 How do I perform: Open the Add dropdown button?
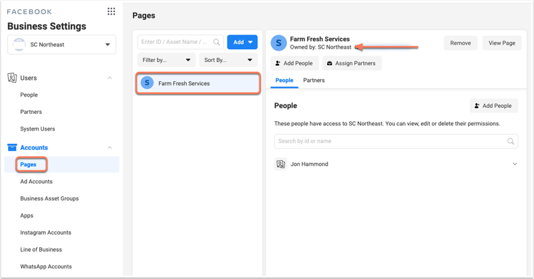pos(242,42)
